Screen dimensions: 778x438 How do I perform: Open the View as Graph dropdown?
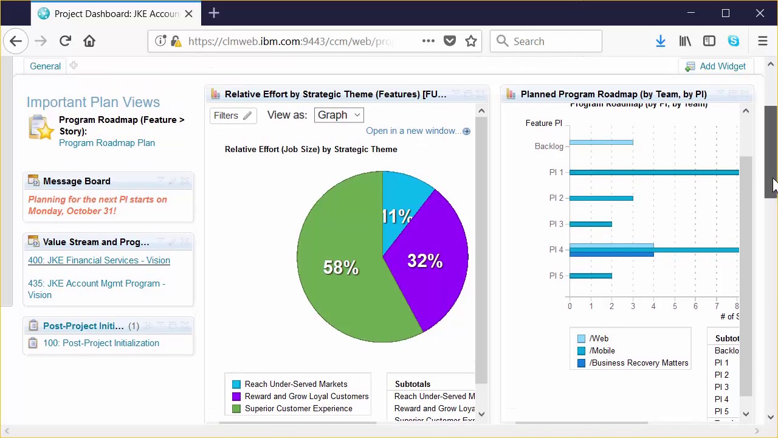coord(339,115)
